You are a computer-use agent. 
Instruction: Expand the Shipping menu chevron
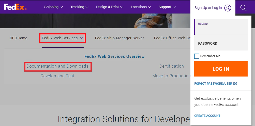61,7
